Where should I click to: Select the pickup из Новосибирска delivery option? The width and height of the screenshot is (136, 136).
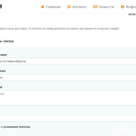[68, 61]
